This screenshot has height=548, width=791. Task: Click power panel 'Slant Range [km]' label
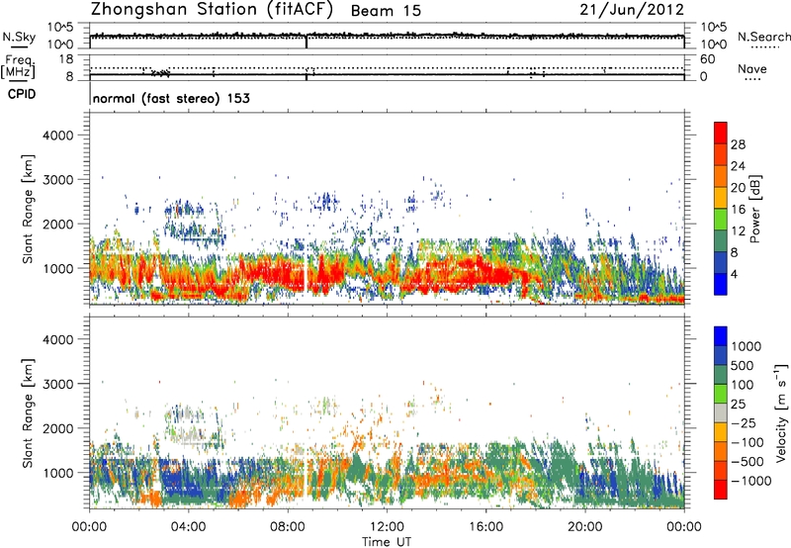28,209
